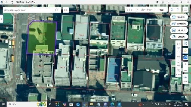191x107 pixels.
Task: Click the third pill button in the right stack
Action: pyautogui.click(x=179, y=30)
